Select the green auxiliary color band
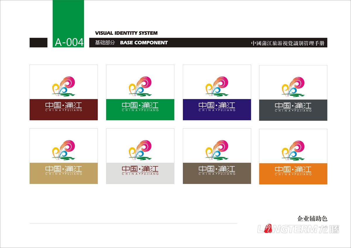Image resolution: width=351 pixels, height=248 pixels. tap(140, 110)
